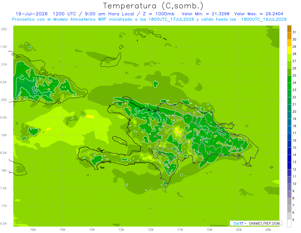301x233 pixels.
Task: Click the legend swatch between 26 and 27
Action: coord(289,65)
